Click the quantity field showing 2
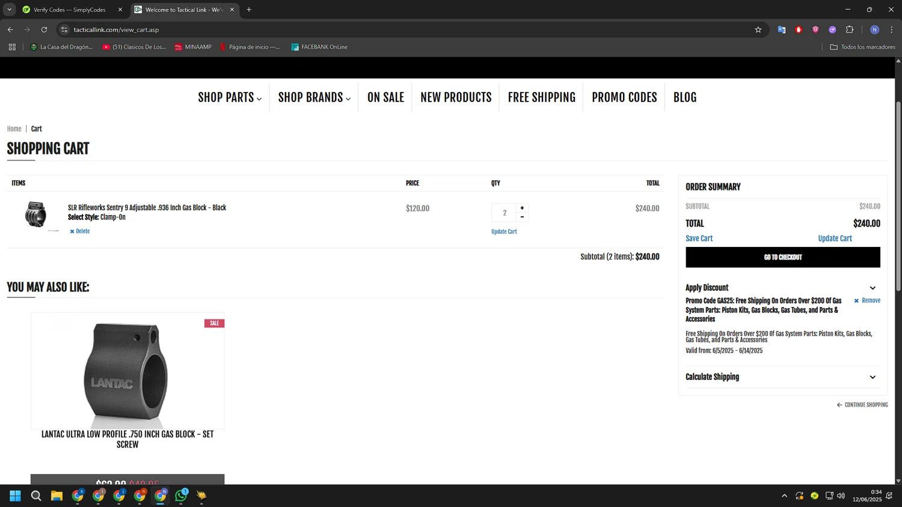Screen dimensions: 902x507 click(x=504, y=213)
